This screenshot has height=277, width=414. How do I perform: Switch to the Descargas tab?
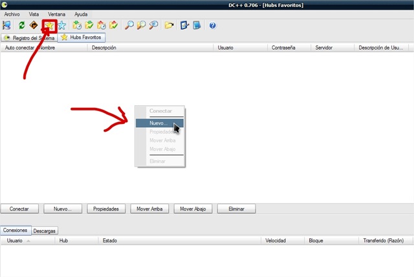click(x=45, y=231)
